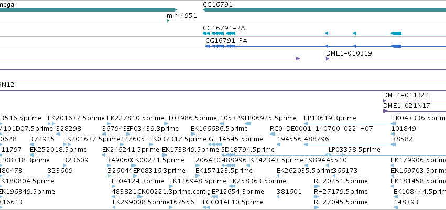Open EST EP08316.3prime

click(x=159, y=171)
